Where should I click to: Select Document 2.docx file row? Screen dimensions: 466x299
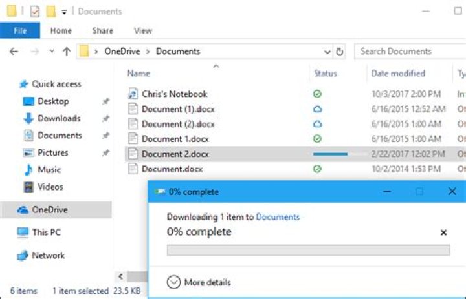coord(295,154)
